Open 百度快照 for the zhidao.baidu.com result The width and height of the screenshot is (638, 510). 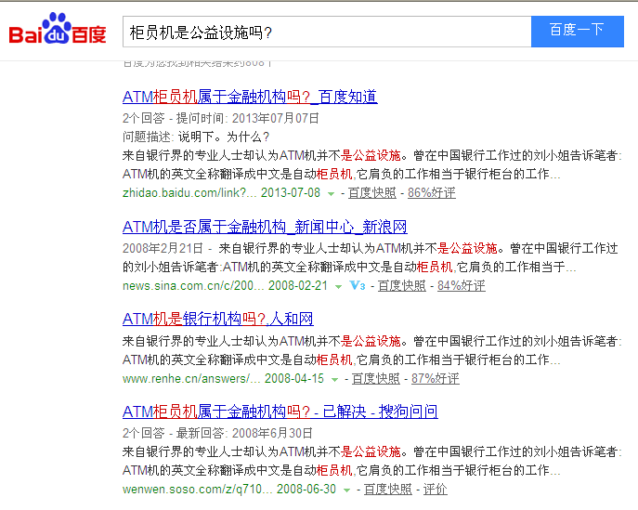372,193
